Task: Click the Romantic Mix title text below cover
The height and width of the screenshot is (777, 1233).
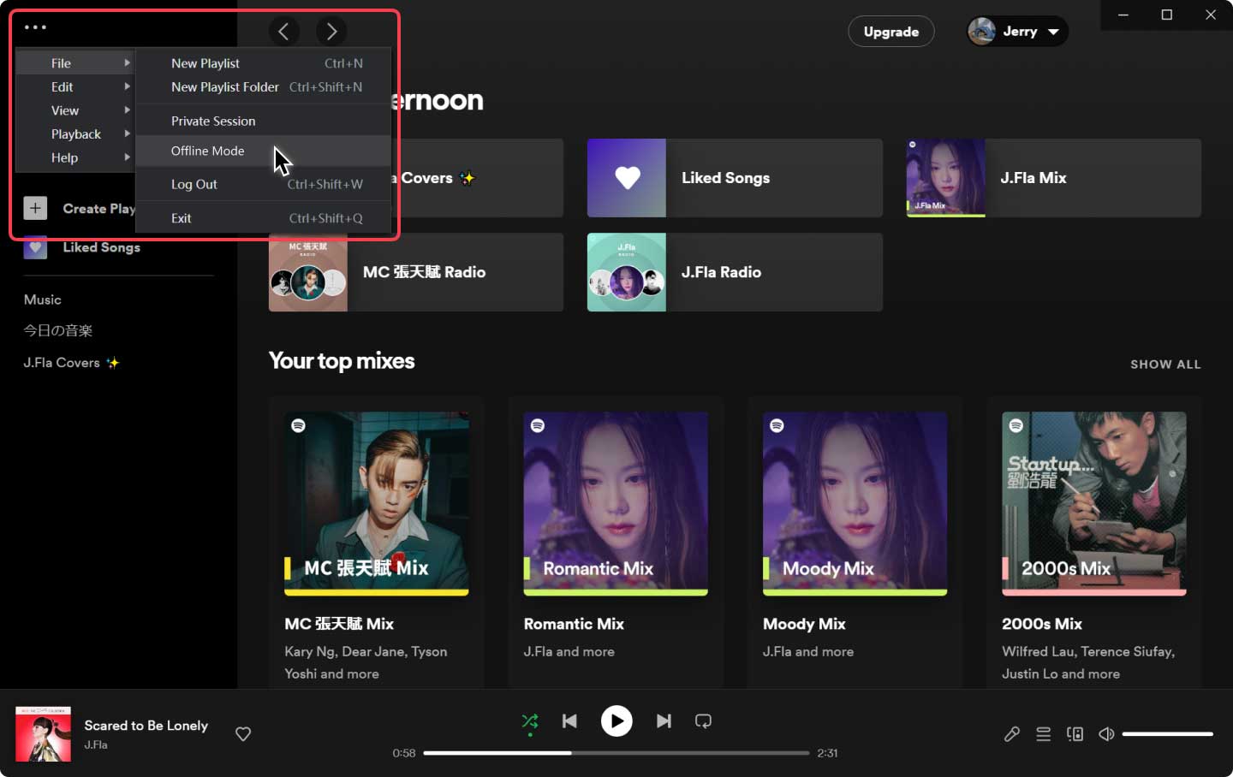Action: coord(574,624)
